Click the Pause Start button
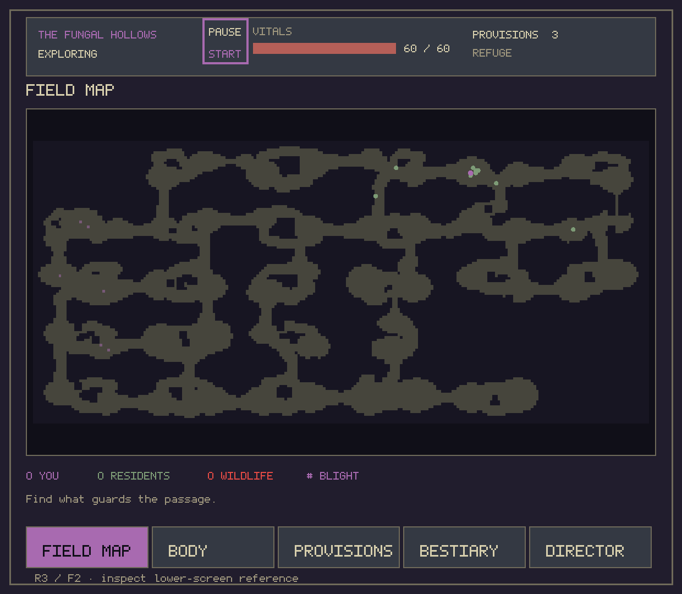Image resolution: width=682 pixels, height=594 pixels. [225, 41]
